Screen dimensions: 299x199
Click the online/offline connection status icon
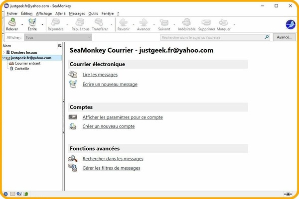tap(288, 194)
